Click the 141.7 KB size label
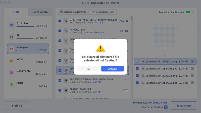The image size is (201, 113). tap(98, 23)
